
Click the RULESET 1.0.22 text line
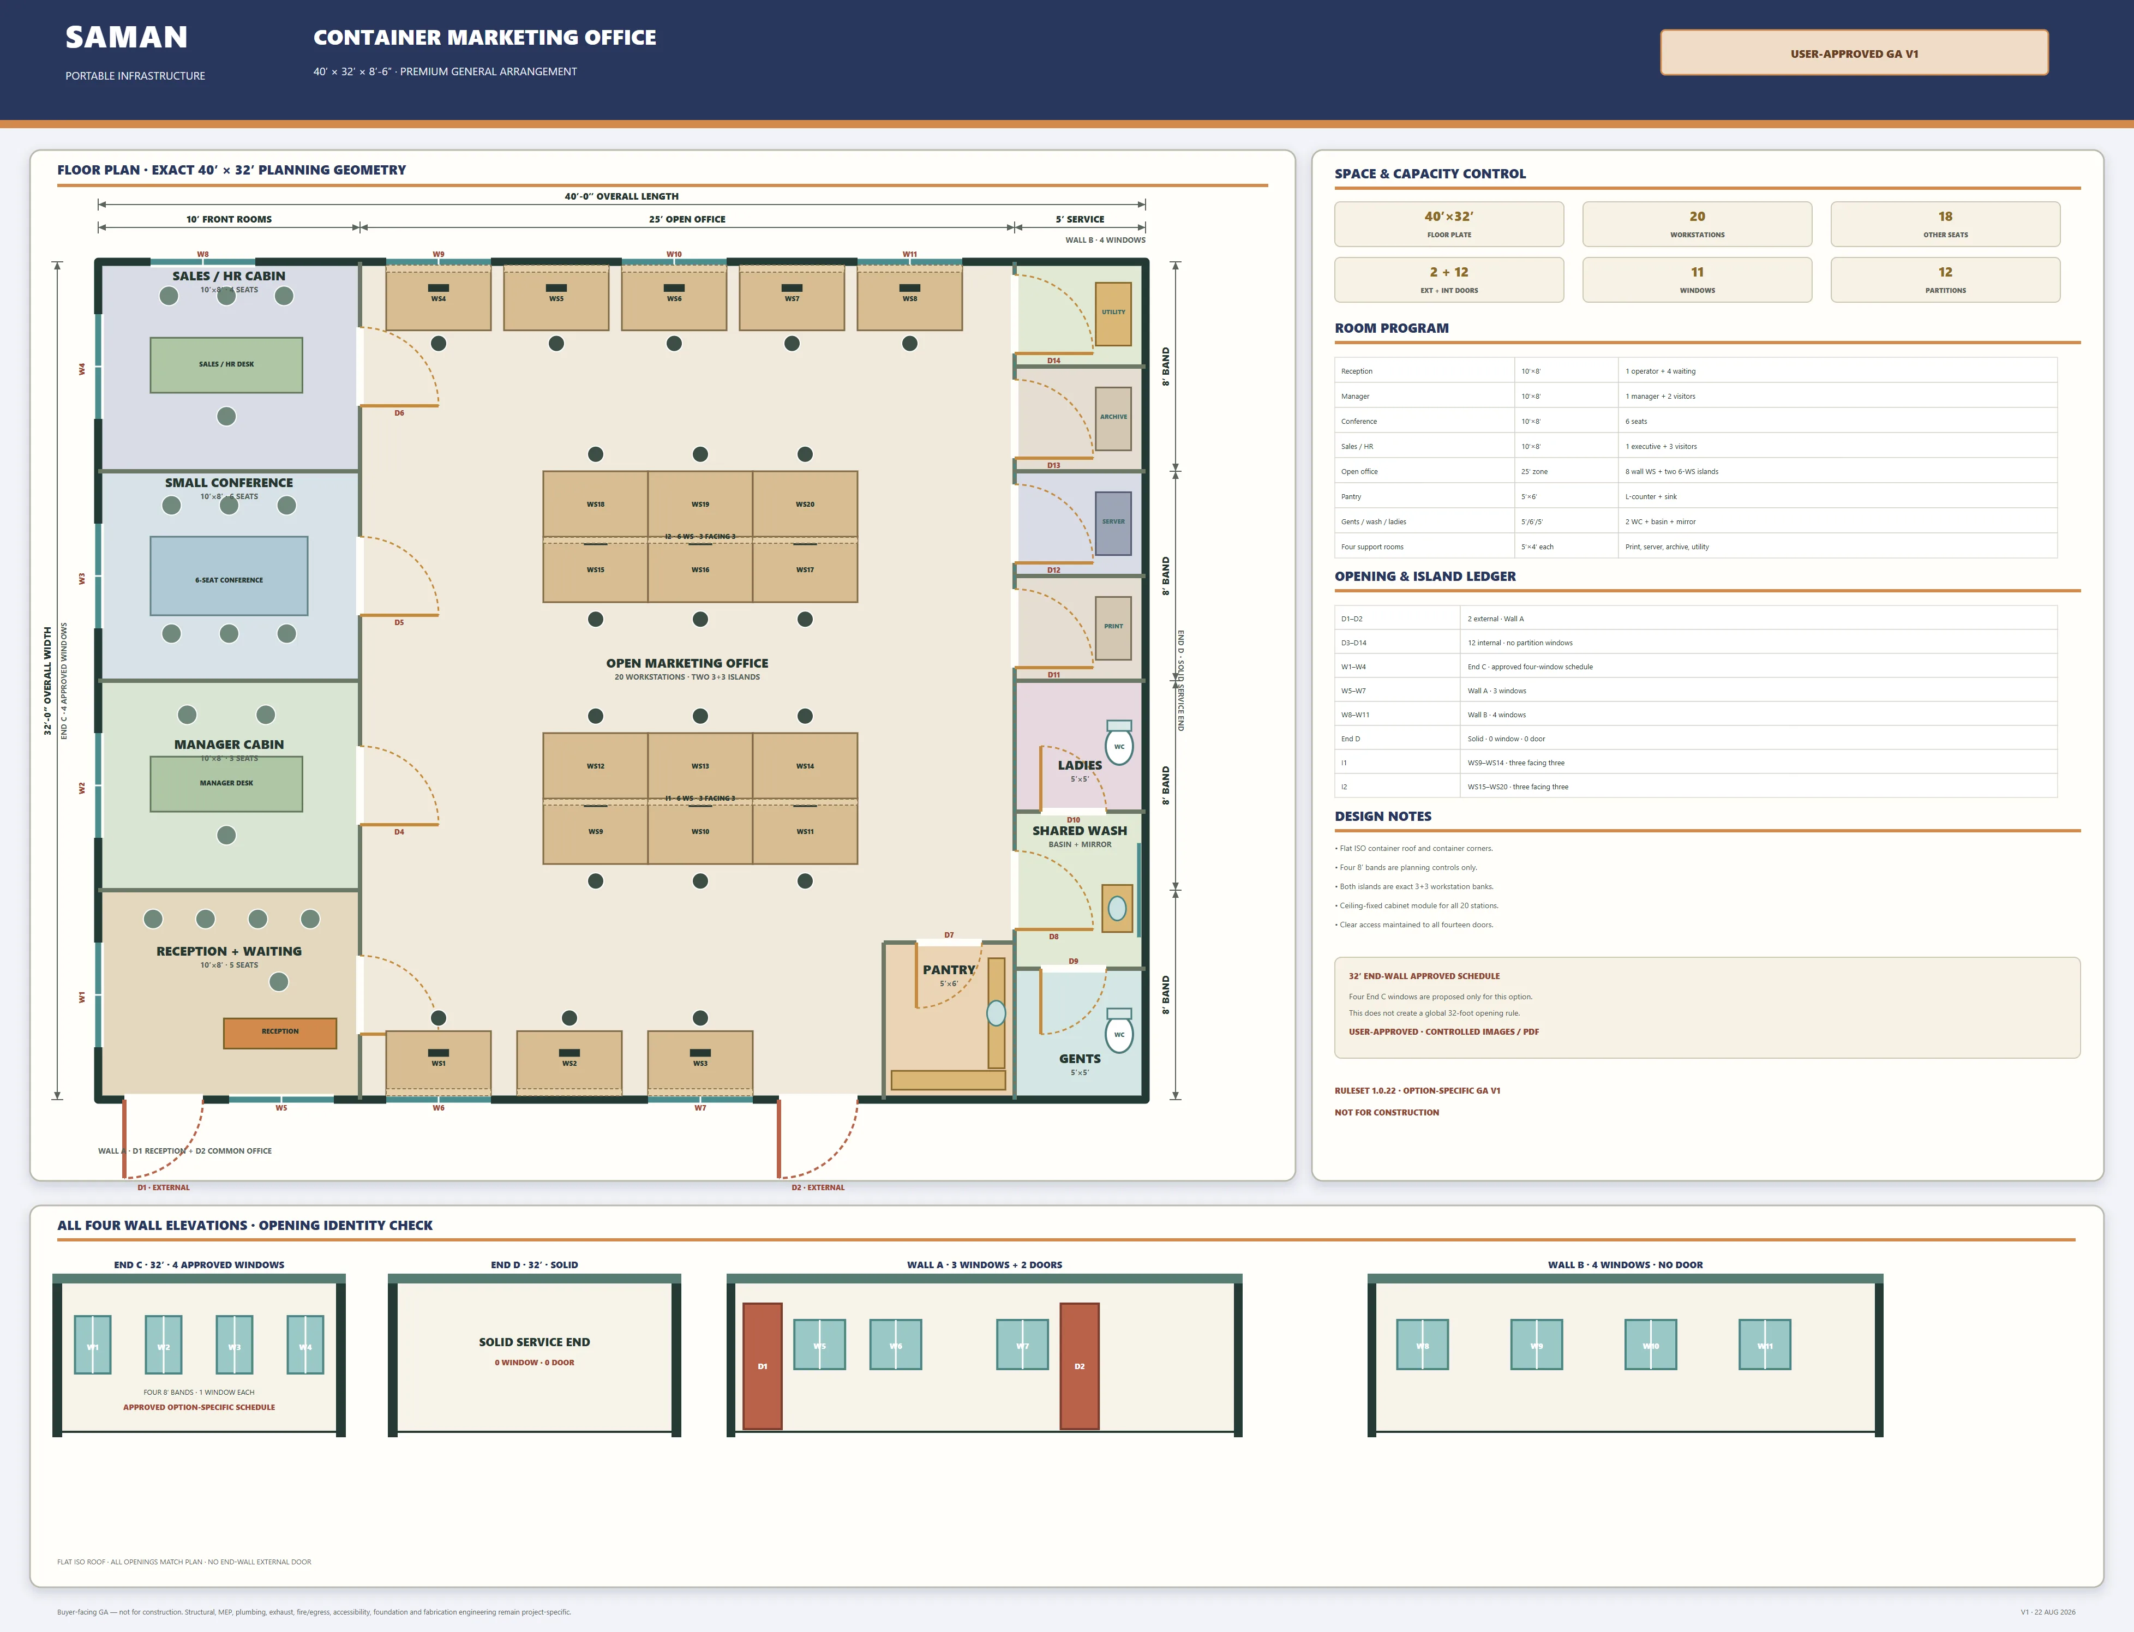(1417, 1090)
